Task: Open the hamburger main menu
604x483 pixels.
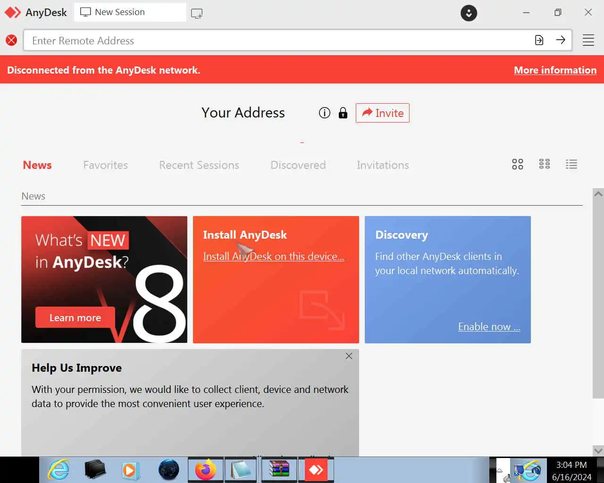Action: [x=588, y=40]
